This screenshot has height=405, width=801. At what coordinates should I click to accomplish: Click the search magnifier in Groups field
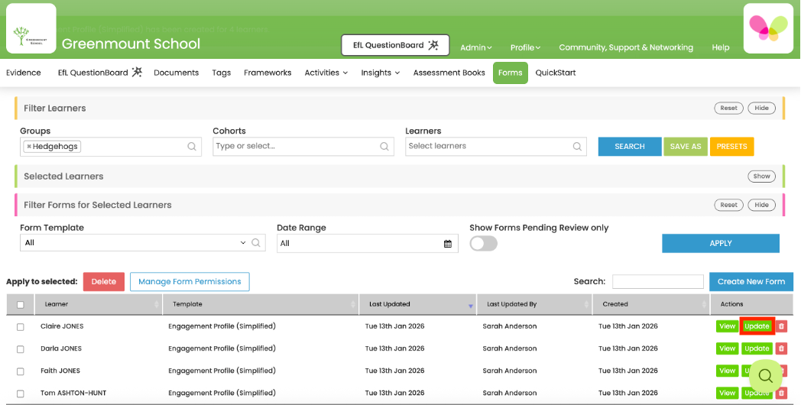tap(192, 147)
